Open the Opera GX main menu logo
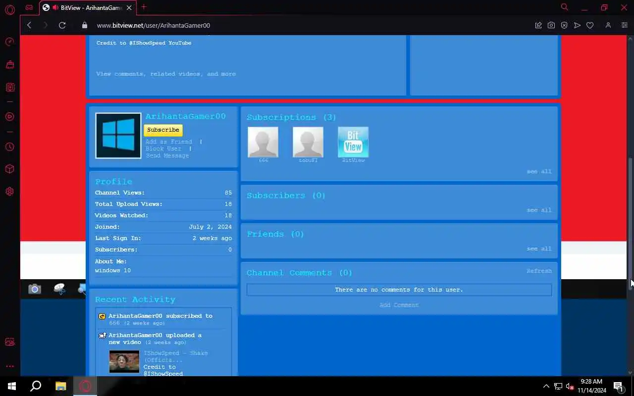 [10, 9]
